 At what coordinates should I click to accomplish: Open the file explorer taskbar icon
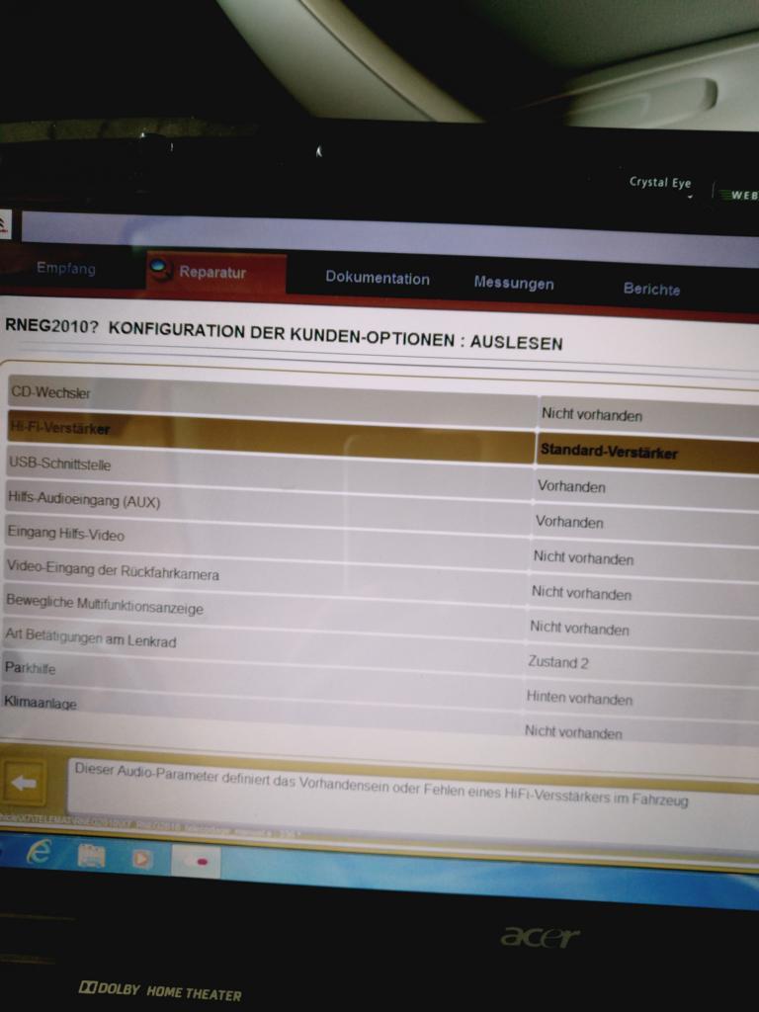(91, 856)
